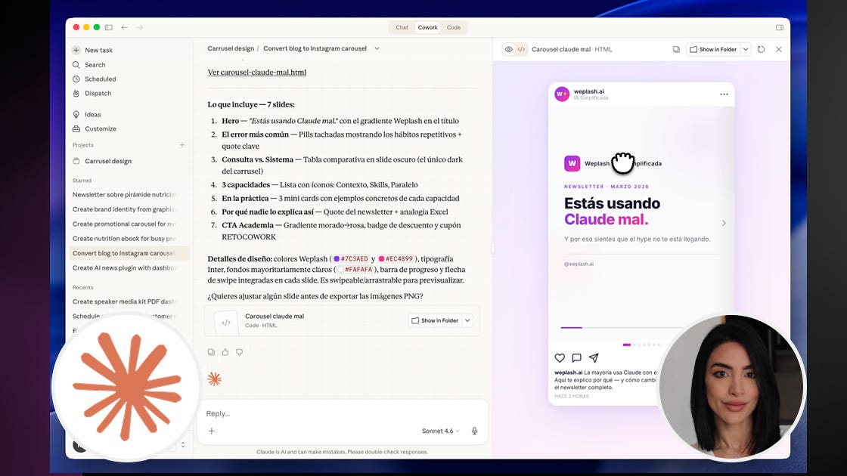The width and height of the screenshot is (847, 476).
Task: Advance carousel with right chevron
Action: pos(724,223)
